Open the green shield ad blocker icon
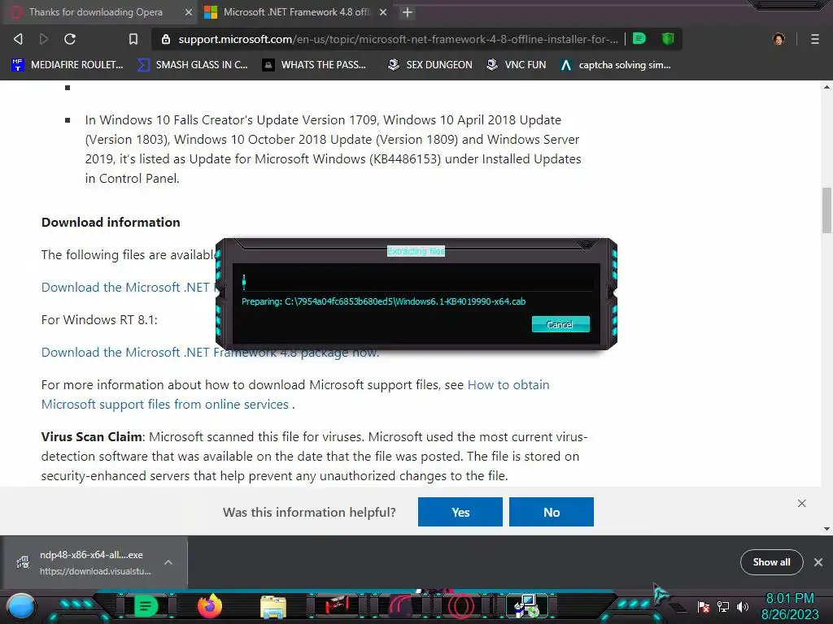This screenshot has width=833, height=624. point(668,39)
